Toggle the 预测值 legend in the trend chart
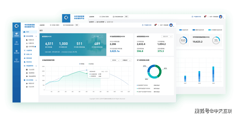237x116 pixels. tap(81, 64)
